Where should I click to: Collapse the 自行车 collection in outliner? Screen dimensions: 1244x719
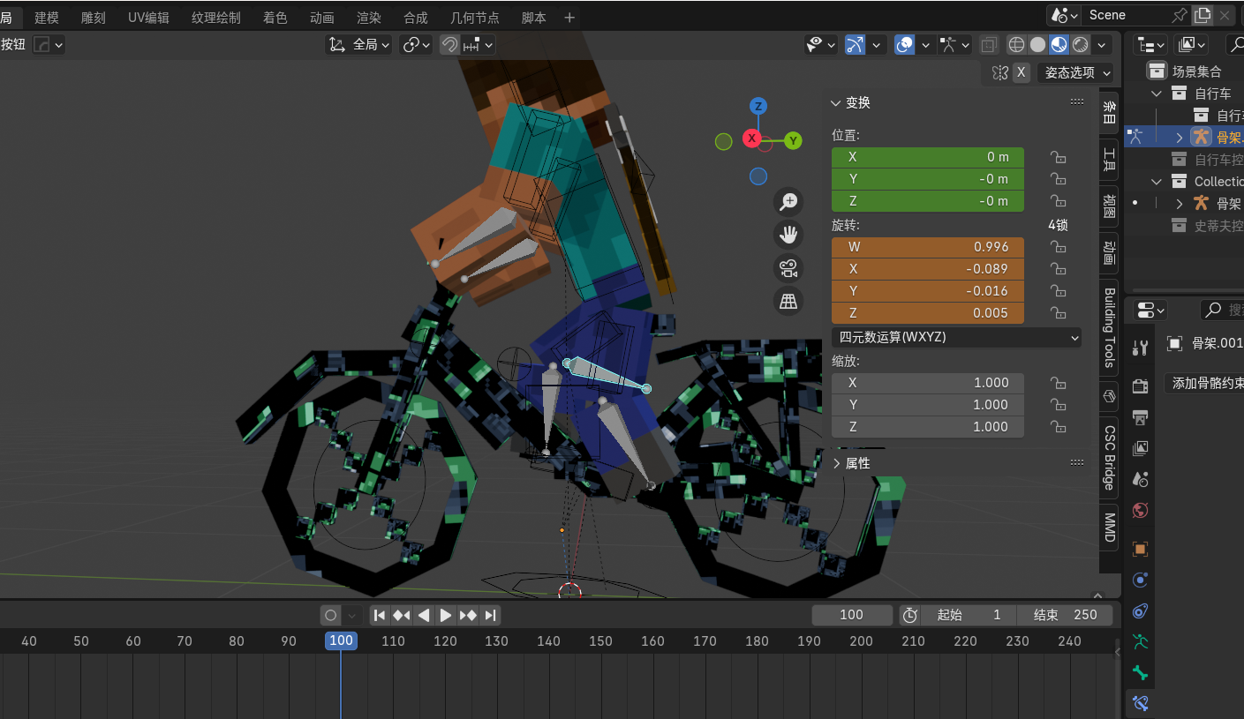[x=1157, y=93]
